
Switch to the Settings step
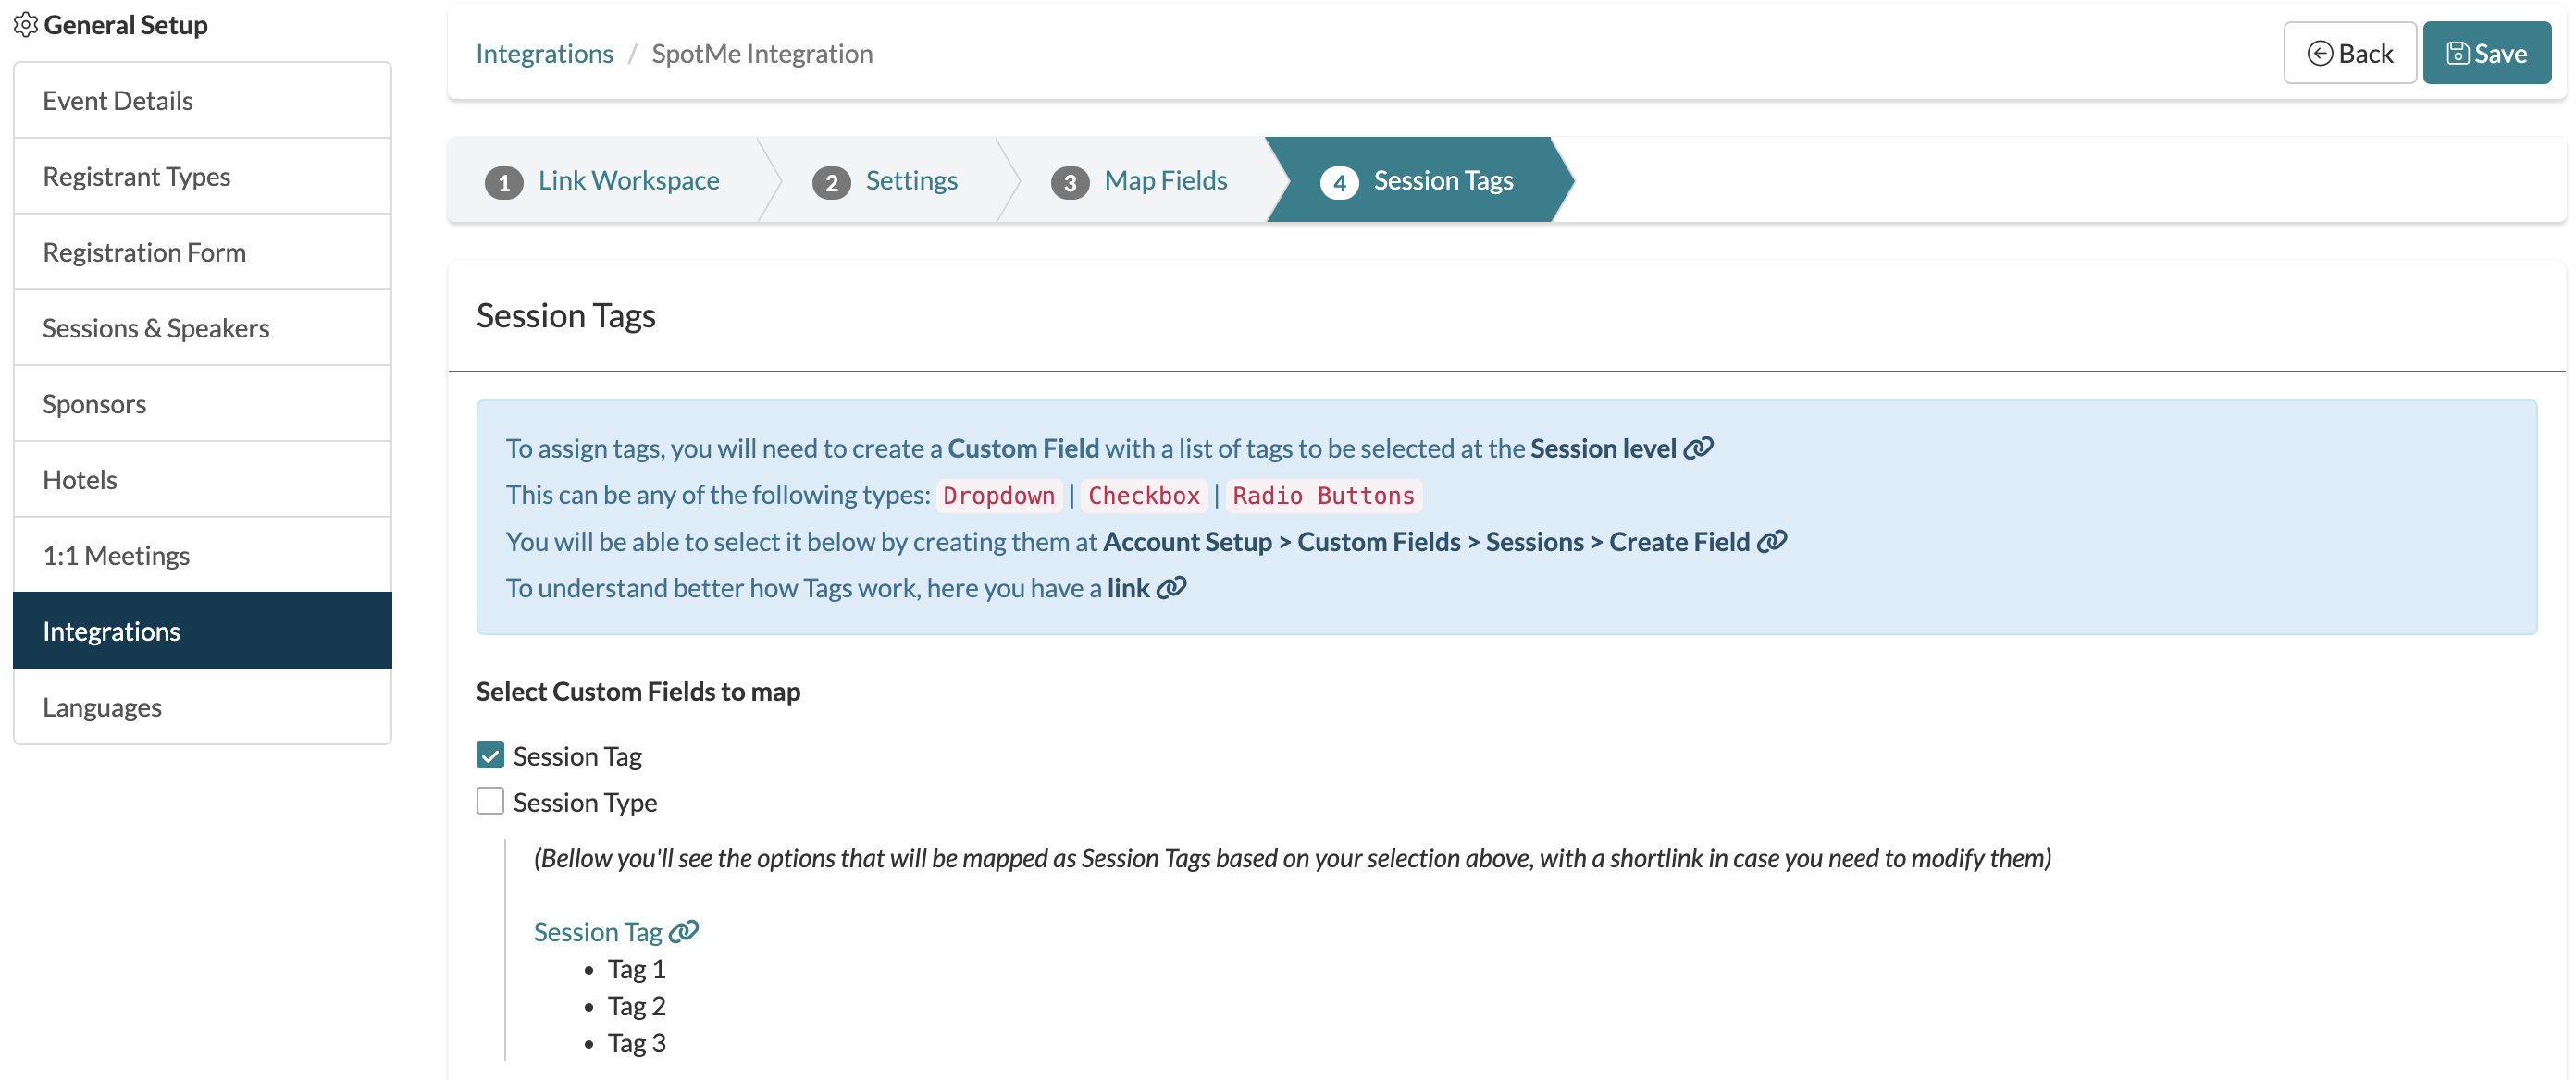point(911,181)
